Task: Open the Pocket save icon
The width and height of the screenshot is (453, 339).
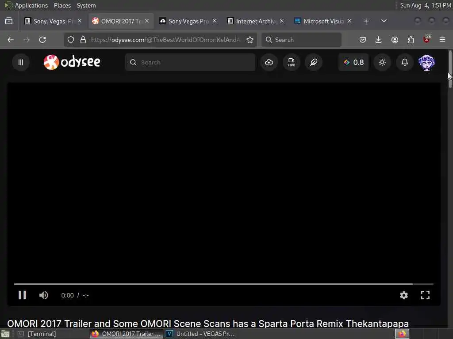Action: pos(363,40)
